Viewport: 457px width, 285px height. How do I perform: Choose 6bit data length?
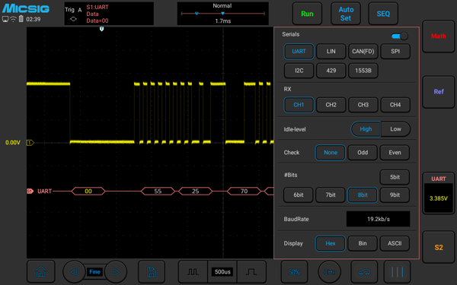(298, 195)
